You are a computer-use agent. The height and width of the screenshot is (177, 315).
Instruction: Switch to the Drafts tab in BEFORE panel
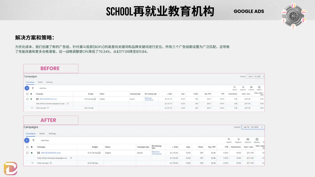40,82
